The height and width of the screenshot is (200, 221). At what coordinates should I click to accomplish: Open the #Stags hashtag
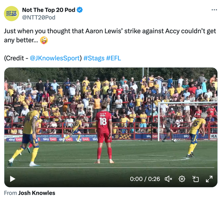94,58
